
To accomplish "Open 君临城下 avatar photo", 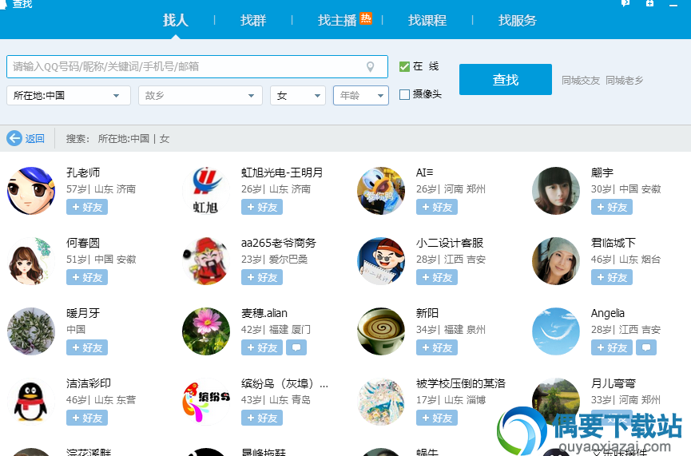I will [556, 261].
